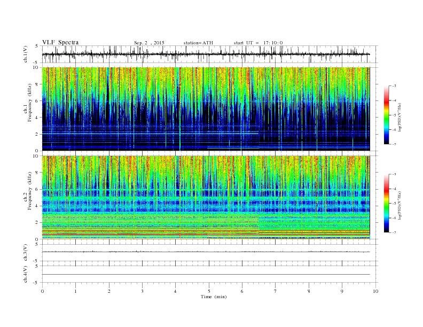The width and height of the screenshot is (423, 327).
Task: Click the time axis tick label "6"
Action: 242,291
